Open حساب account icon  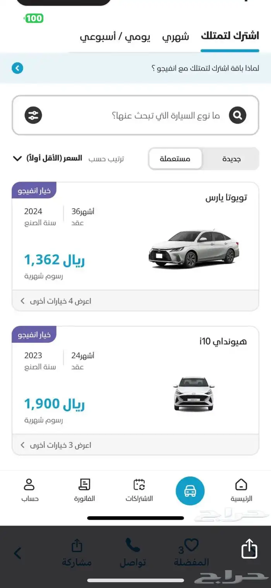[x=29, y=489]
